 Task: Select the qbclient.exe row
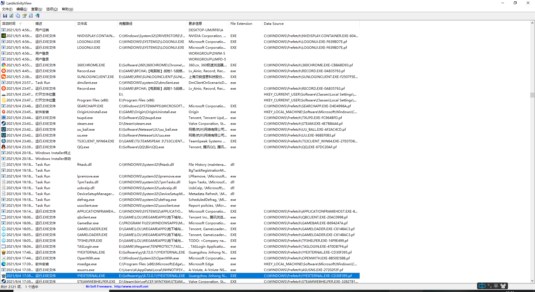pos(180,217)
